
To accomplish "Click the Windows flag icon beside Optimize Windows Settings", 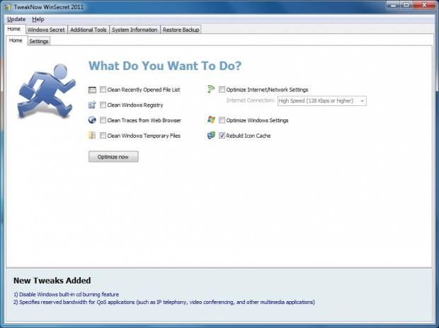I will (211, 120).
